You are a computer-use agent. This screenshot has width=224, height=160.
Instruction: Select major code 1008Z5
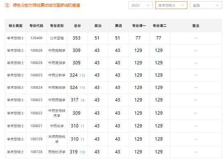[x=36, y=75]
